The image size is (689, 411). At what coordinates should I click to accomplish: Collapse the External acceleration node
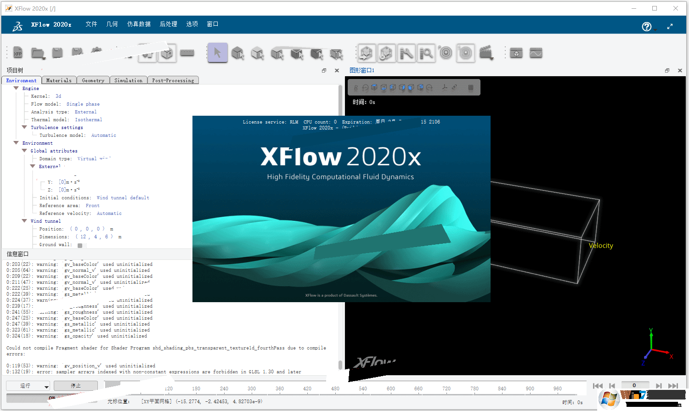(33, 166)
